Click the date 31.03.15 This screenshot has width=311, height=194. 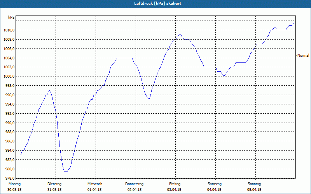54,190
